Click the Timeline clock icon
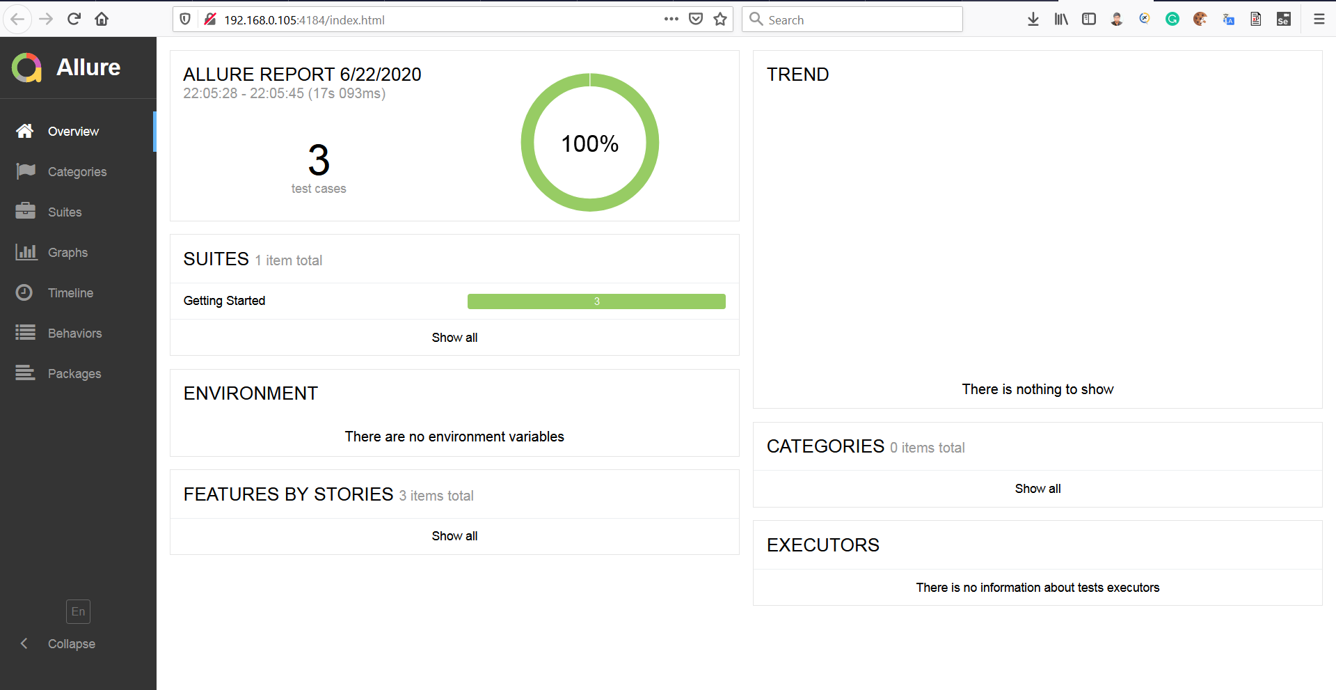Screen dimensions: 1336x690 click(24, 292)
